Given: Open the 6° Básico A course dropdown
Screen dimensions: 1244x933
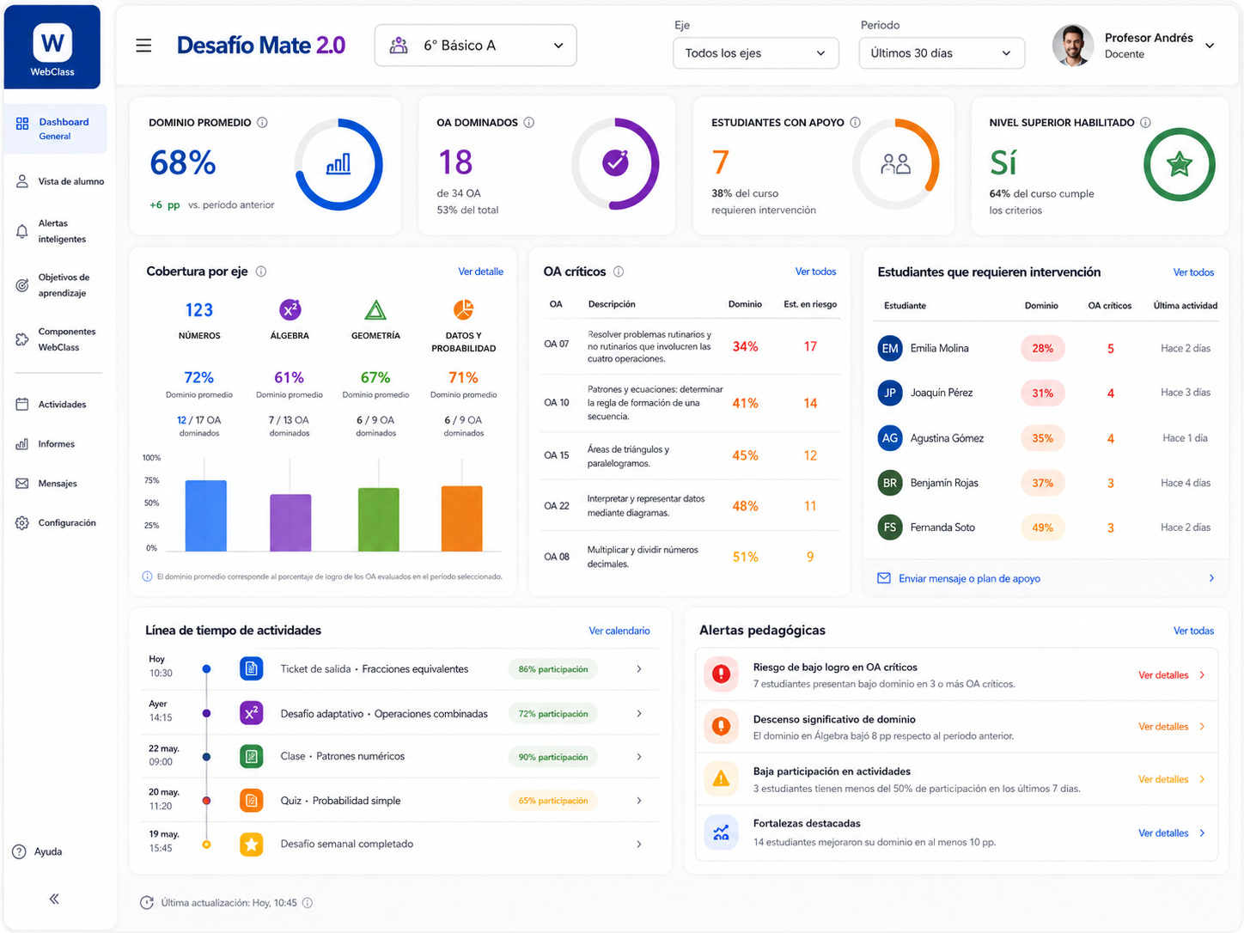Looking at the screenshot, I should click(x=475, y=46).
